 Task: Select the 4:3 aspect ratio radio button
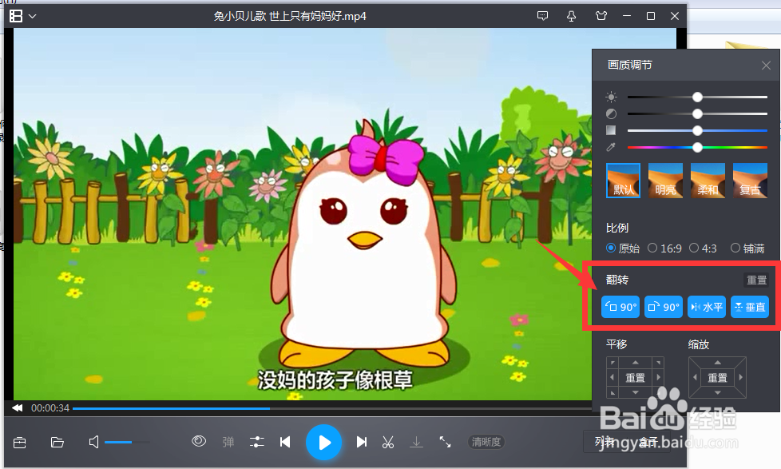tap(694, 248)
